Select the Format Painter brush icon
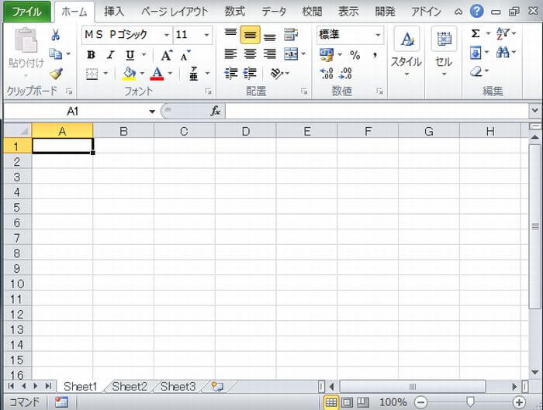This screenshot has width=543, height=410. click(56, 74)
